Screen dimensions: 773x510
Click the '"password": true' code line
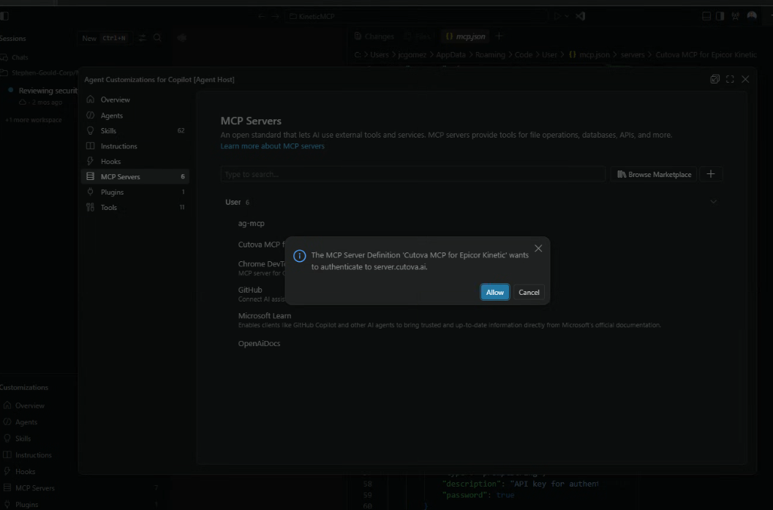pos(478,495)
